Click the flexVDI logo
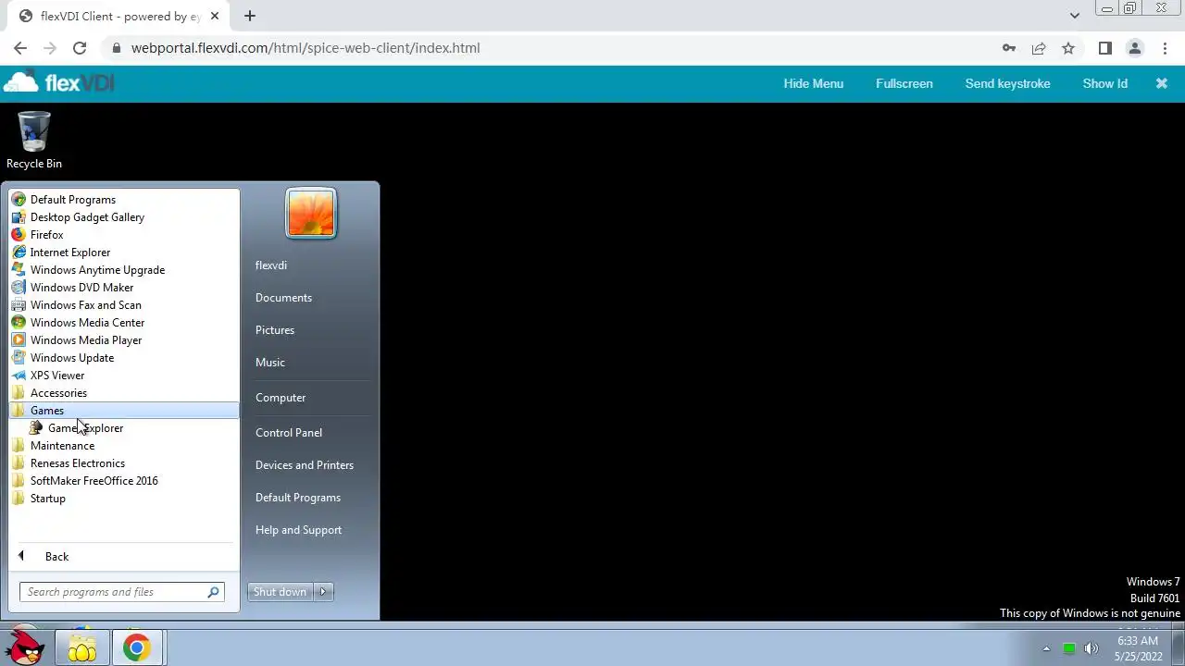The image size is (1185, 666). pos(58,82)
